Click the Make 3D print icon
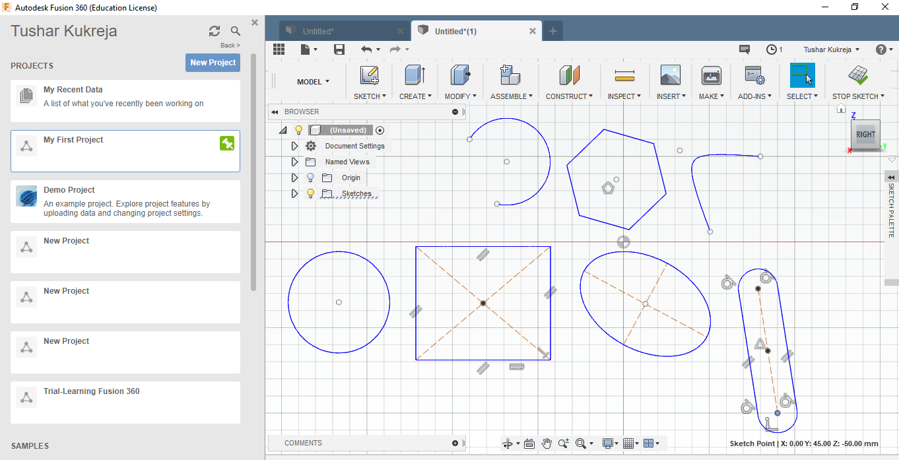Viewport: 899px width, 460px height. click(711, 75)
